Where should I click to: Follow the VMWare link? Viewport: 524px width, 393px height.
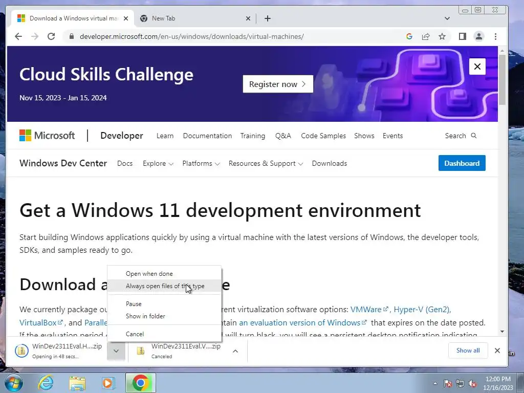point(369,310)
